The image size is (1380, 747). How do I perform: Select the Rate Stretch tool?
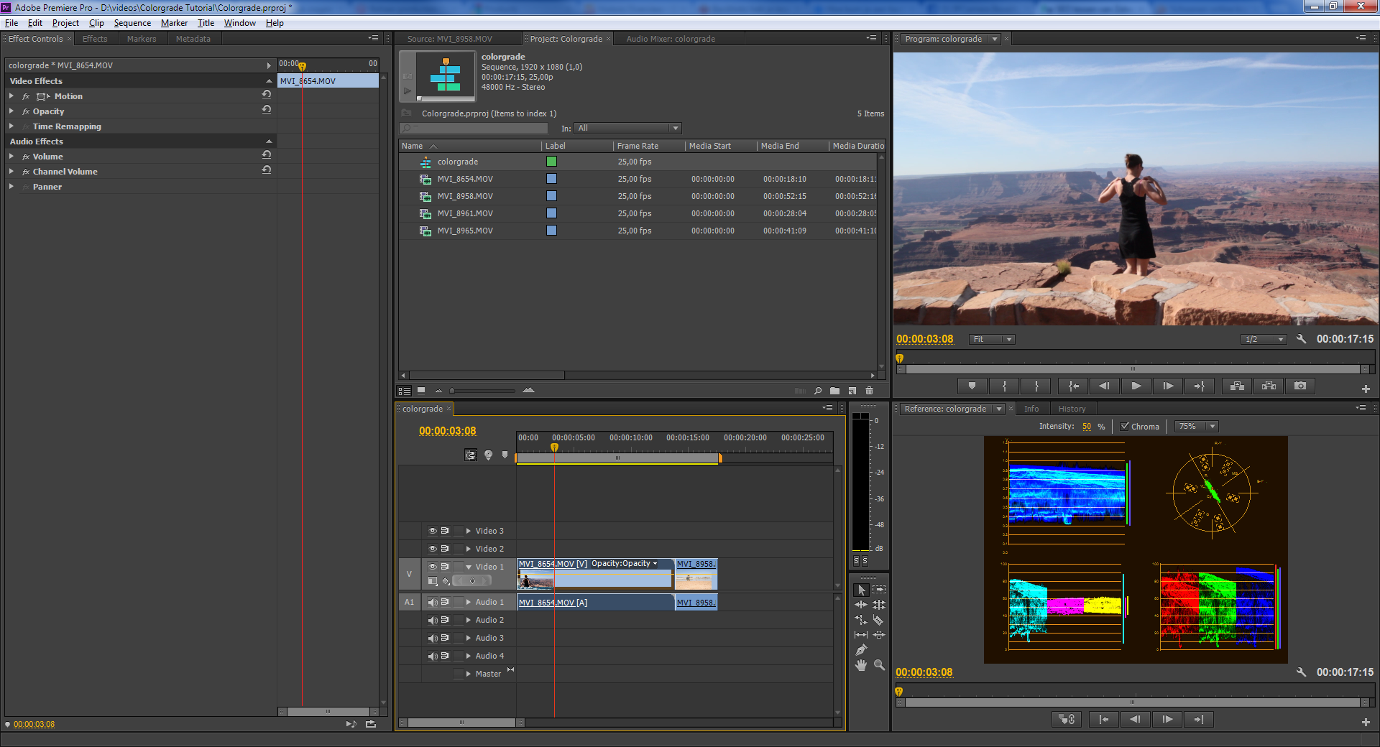(x=861, y=620)
